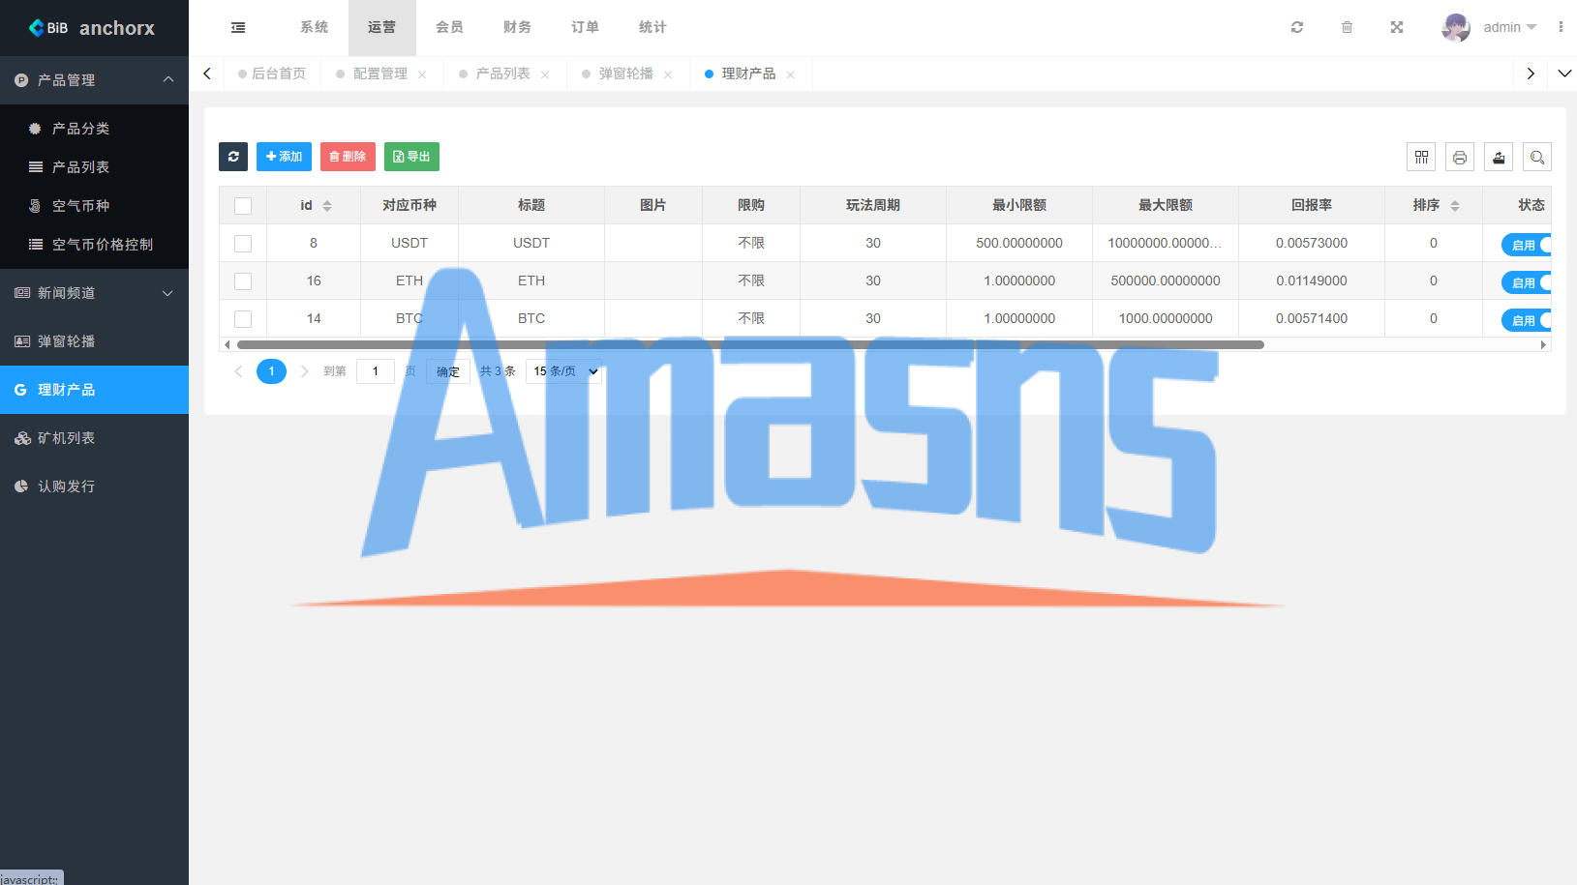Check the row with id 8
Image resolution: width=1577 pixels, height=885 pixels.
point(243,244)
